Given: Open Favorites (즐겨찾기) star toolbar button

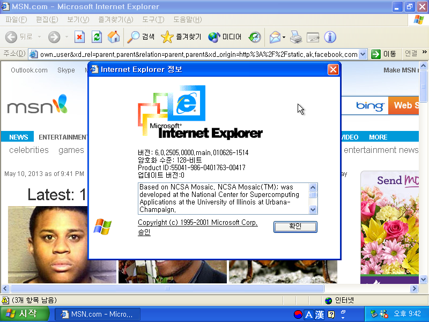Looking at the screenshot, I should [x=181, y=36].
